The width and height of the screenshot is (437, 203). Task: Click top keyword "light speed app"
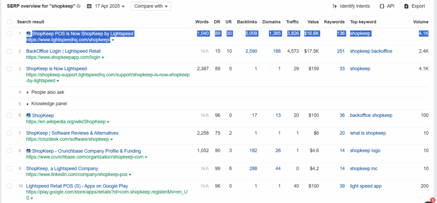[366, 186]
